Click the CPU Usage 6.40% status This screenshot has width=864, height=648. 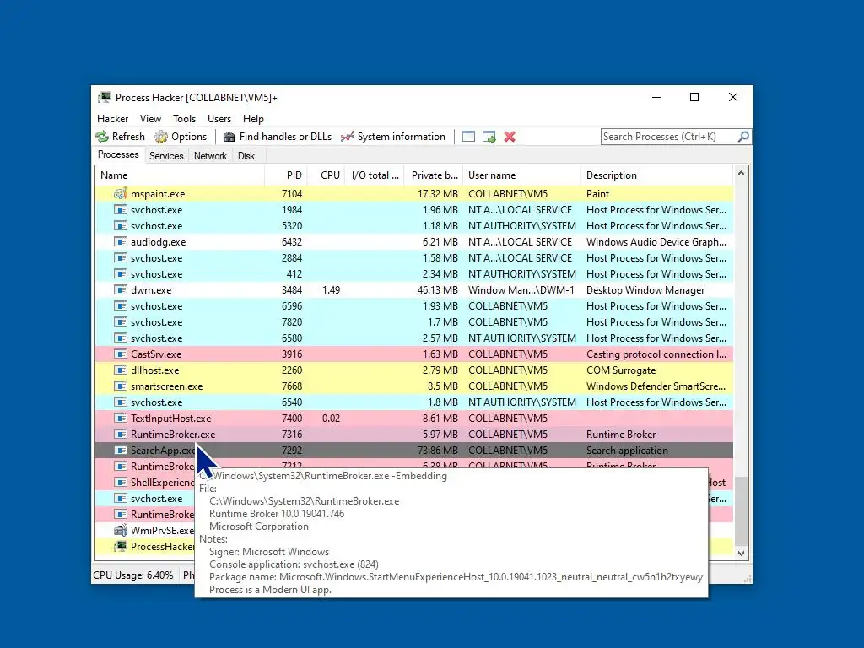coord(132,575)
